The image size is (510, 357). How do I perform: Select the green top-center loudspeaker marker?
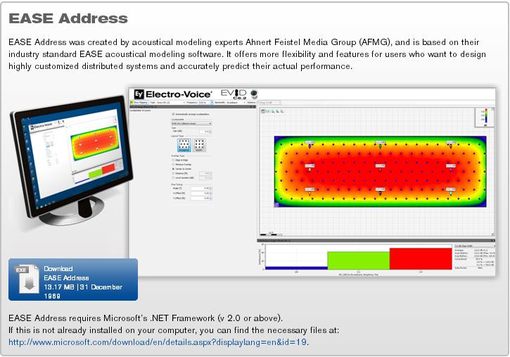[380, 146]
